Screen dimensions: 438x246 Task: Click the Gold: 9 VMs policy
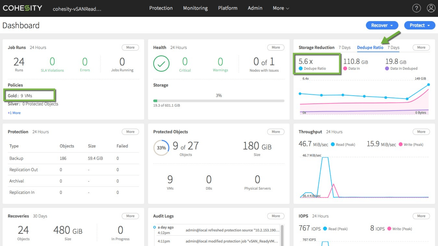[20, 96]
